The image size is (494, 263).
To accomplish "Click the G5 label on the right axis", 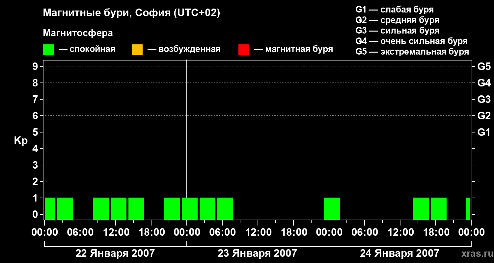I will pyautogui.click(x=484, y=66).
